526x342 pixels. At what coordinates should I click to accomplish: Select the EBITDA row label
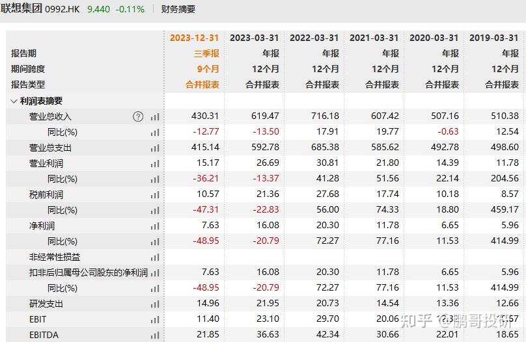(44, 335)
